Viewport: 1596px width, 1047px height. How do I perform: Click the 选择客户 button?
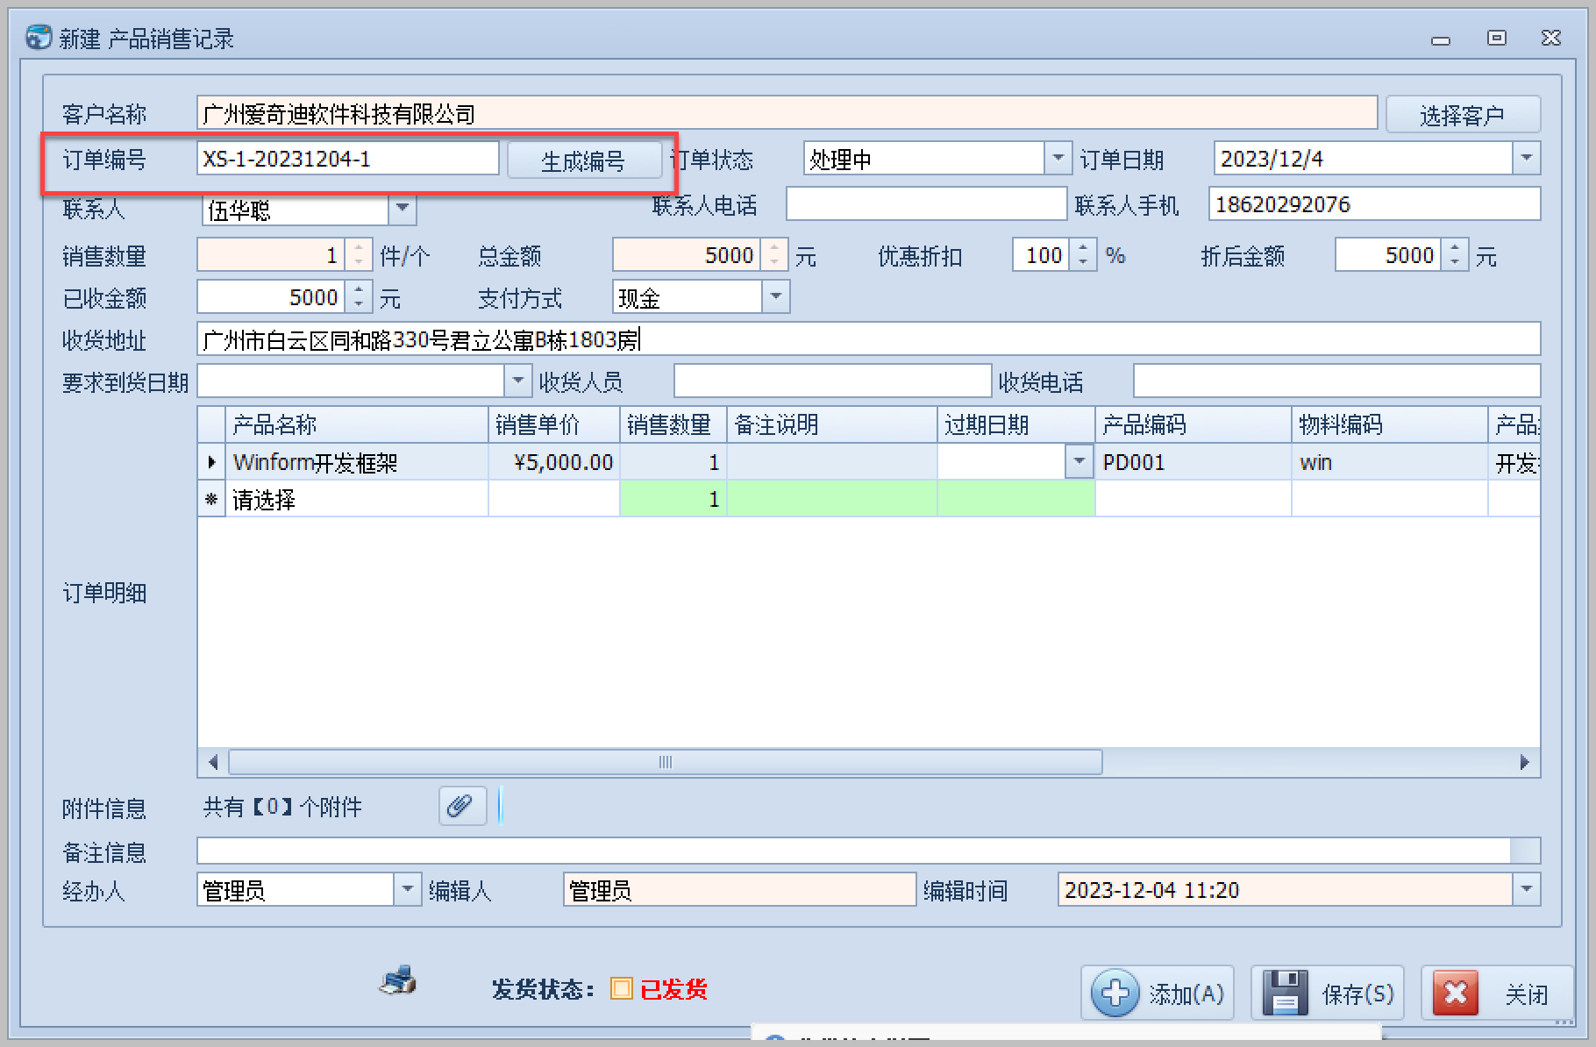(1463, 115)
